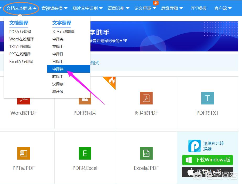Open the PDF转TXT label link
The height and width of the screenshot is (184, 242).
(208, 113)
